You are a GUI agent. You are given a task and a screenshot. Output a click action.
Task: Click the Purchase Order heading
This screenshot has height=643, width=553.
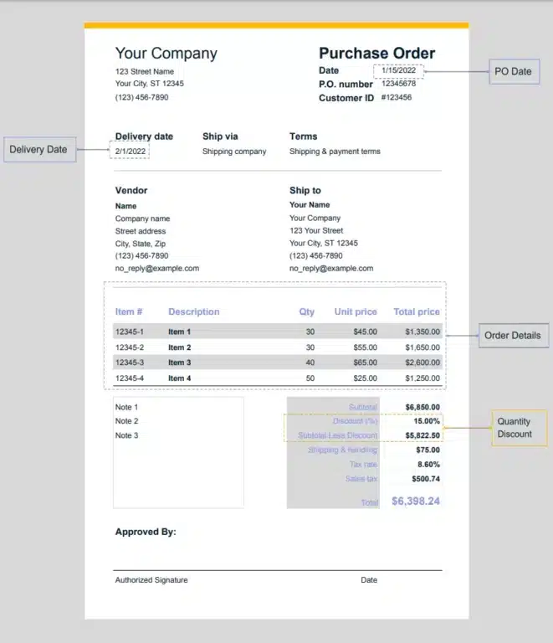pyautogui.click(x=376, y=54)
